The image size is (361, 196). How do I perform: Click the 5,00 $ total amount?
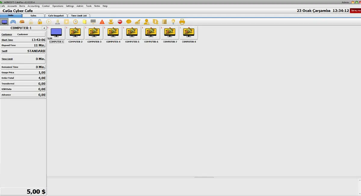coord(36,191)
